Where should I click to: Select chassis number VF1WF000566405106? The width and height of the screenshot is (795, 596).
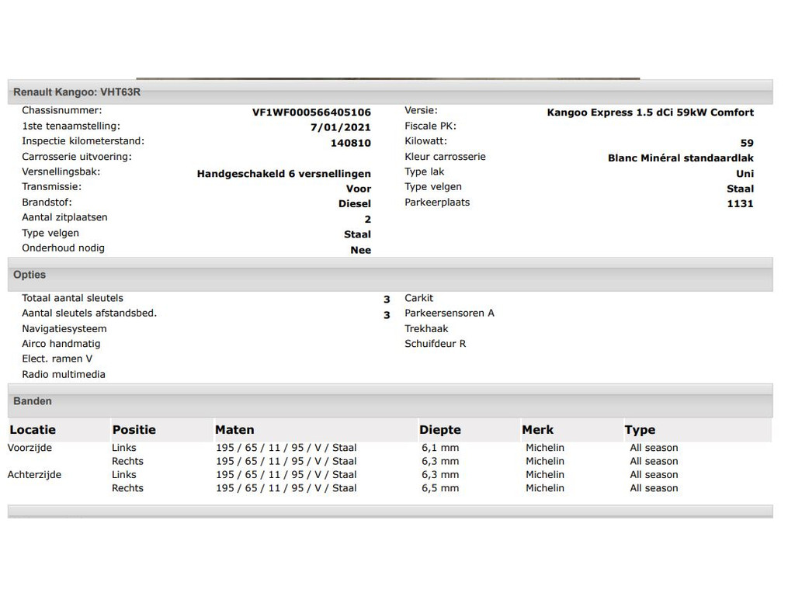coord(311,113)
